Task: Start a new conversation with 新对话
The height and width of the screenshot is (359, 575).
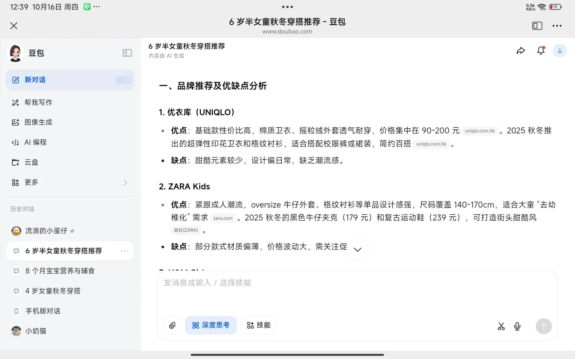Action: pyautogui.click(x=70, y=80)
